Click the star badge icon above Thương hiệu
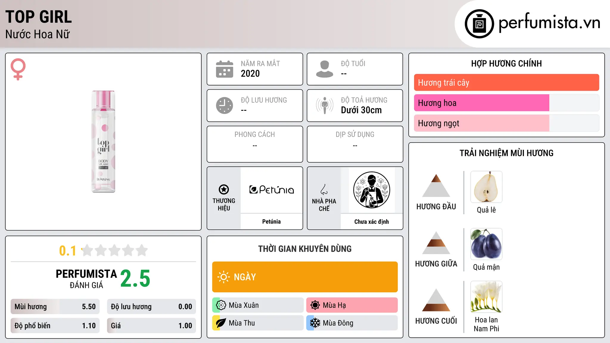 (x=224, y=189)
